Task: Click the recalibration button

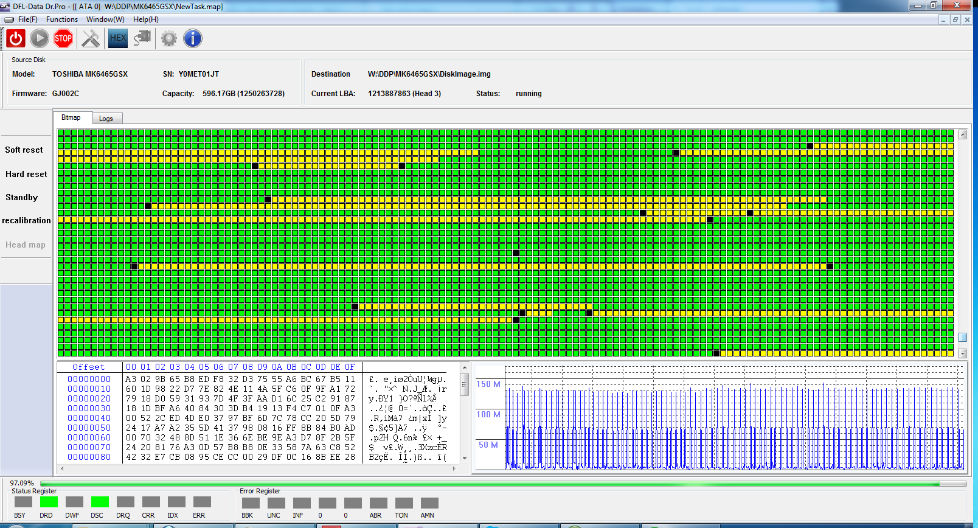Action: coord(26,220)
